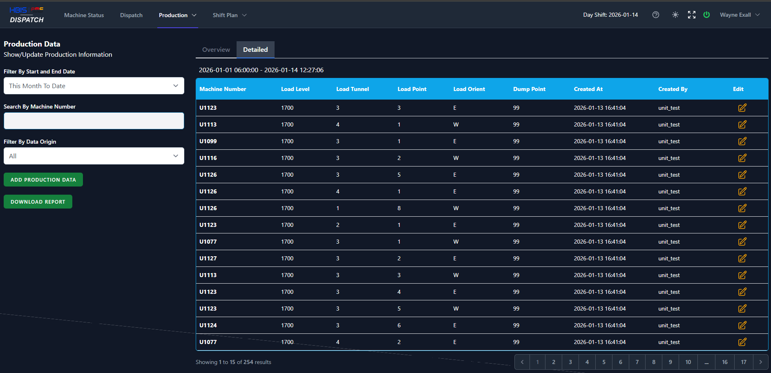Open HBIS Dispatch logo home

point(27,15)
